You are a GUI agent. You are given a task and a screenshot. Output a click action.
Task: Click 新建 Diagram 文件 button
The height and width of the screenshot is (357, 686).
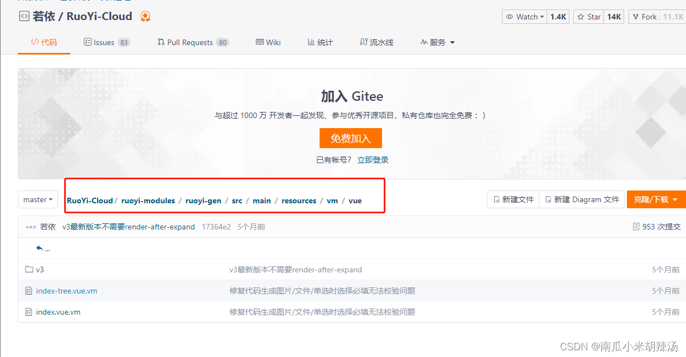tap(582, 199)
